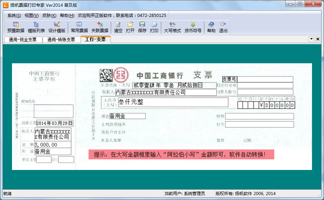The width and height of the screenshot is (324, 200).
Task: Print the cheque with 打印
Action: [x=154, y=27]
